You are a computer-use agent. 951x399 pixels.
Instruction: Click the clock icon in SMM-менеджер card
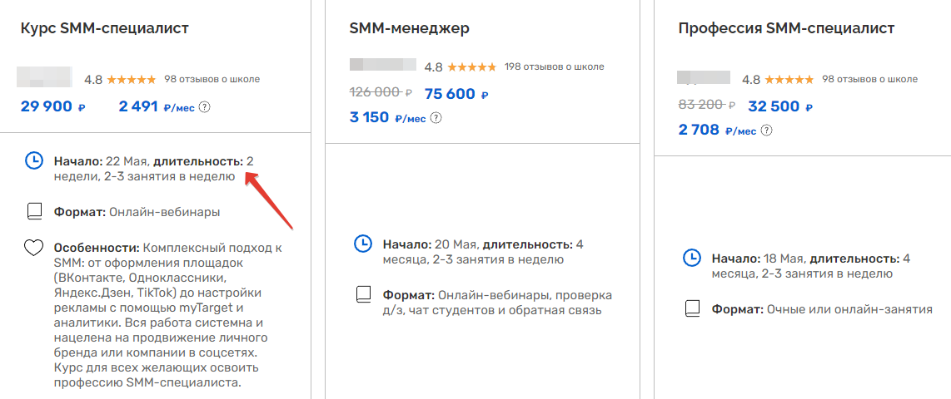(x=363, y=244)
